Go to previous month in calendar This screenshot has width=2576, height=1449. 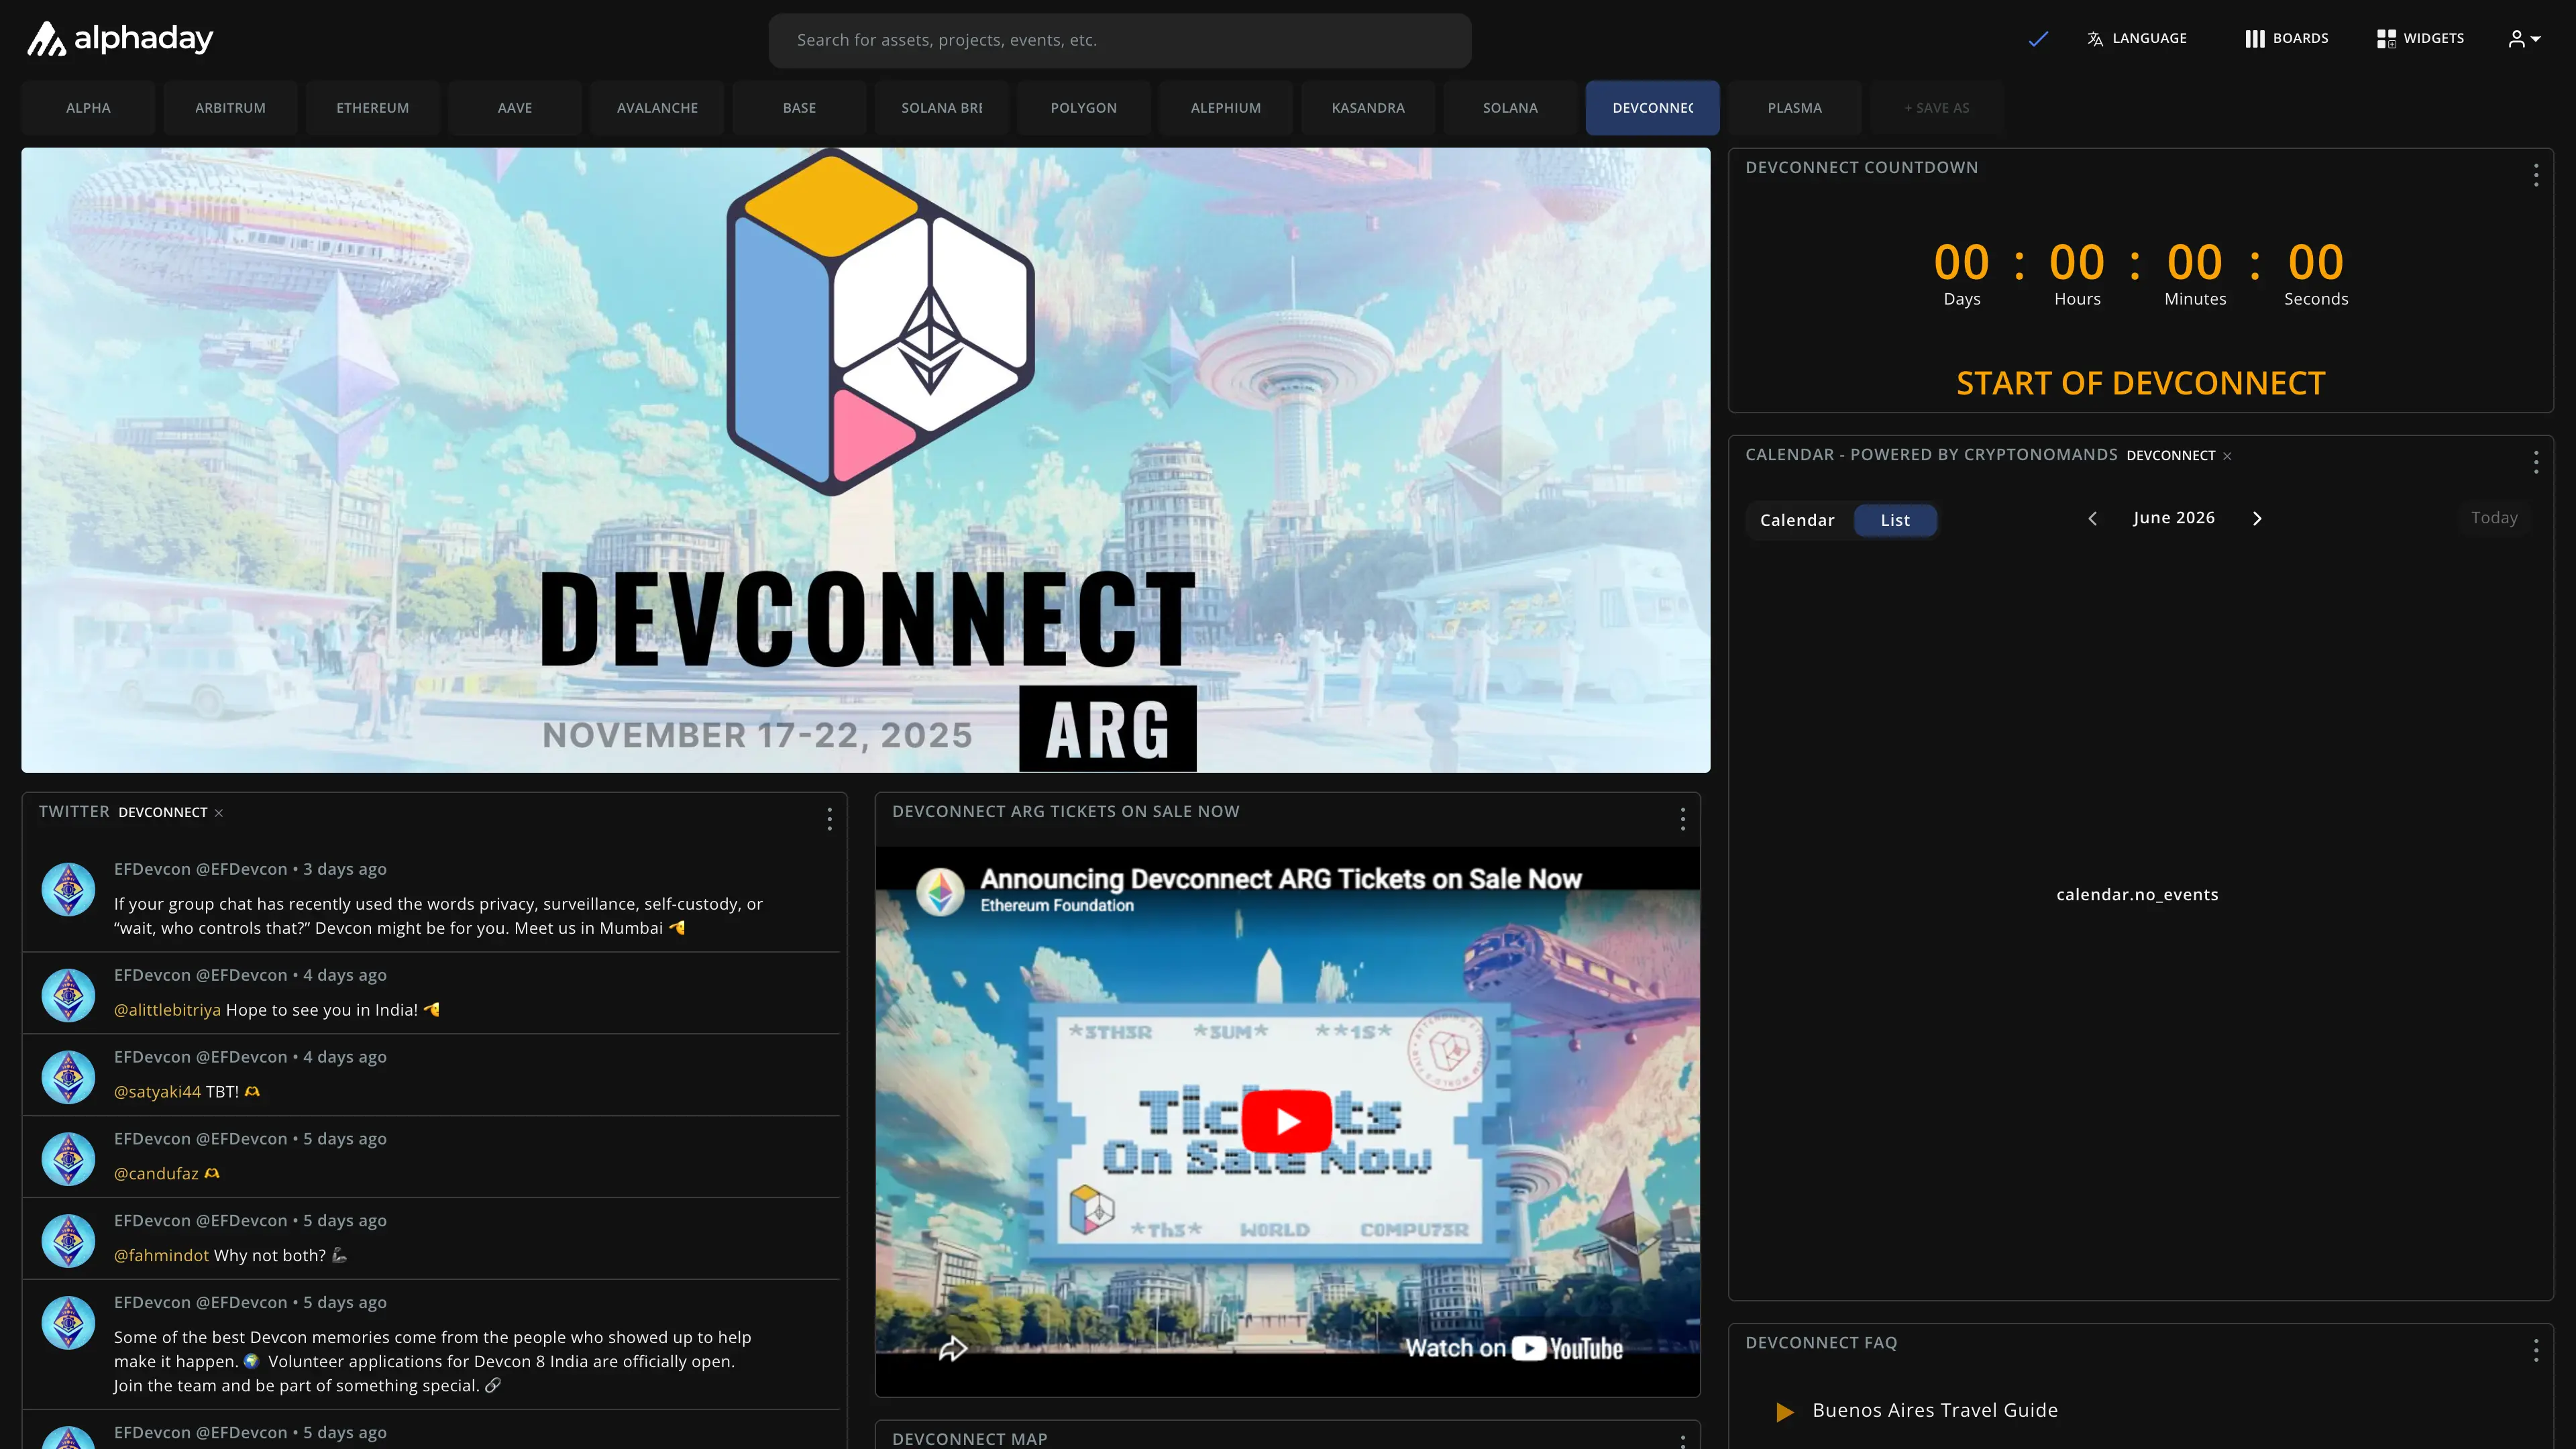tap(2092, 518)
